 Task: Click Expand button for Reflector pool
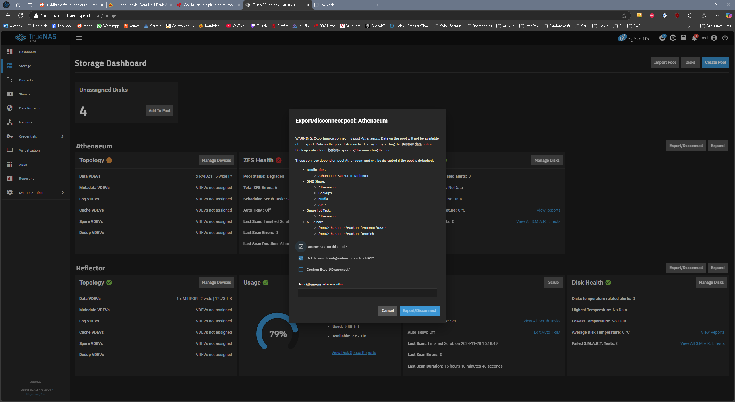pyautogui.click(x=717, y=268)
